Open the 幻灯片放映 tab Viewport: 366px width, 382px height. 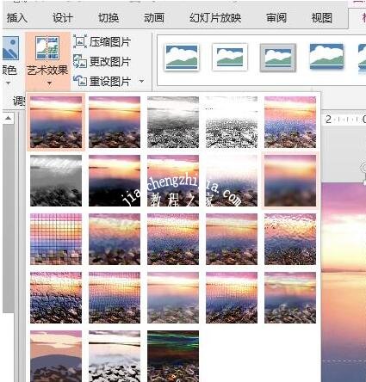pyautogui.click(x=215, y=18)
